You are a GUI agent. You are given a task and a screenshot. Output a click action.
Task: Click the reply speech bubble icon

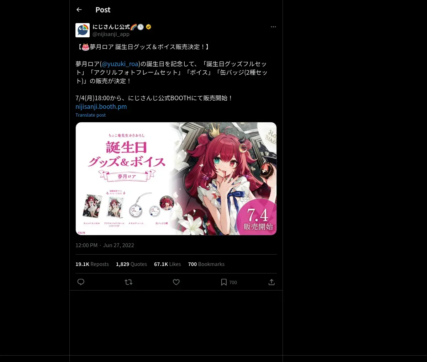point(81,282)
